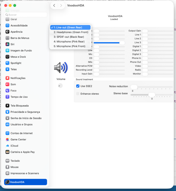Open Imagem de Fundo icon in sidebar

(7, 51)
